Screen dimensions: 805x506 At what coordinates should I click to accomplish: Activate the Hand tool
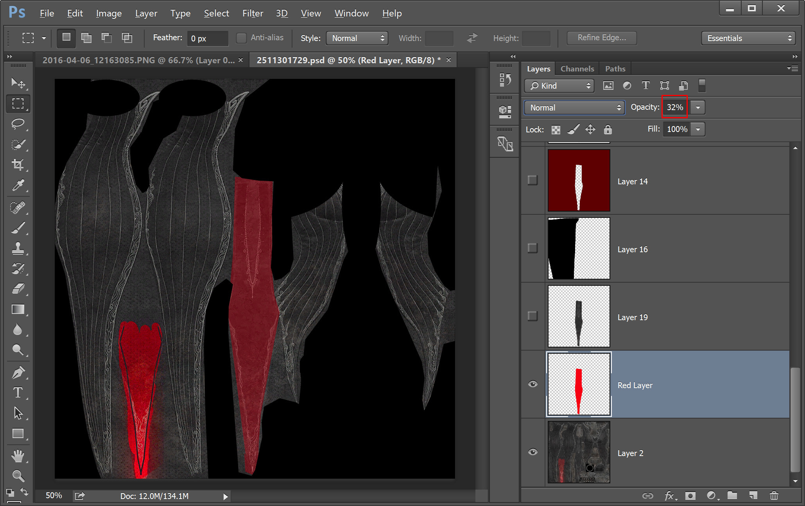18,456
